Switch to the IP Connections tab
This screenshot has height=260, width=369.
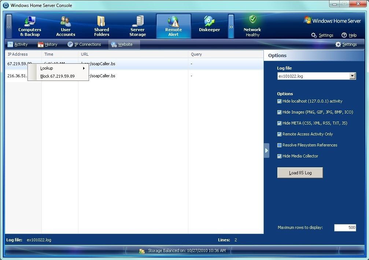pyautogui.click(x=84, y=44)
